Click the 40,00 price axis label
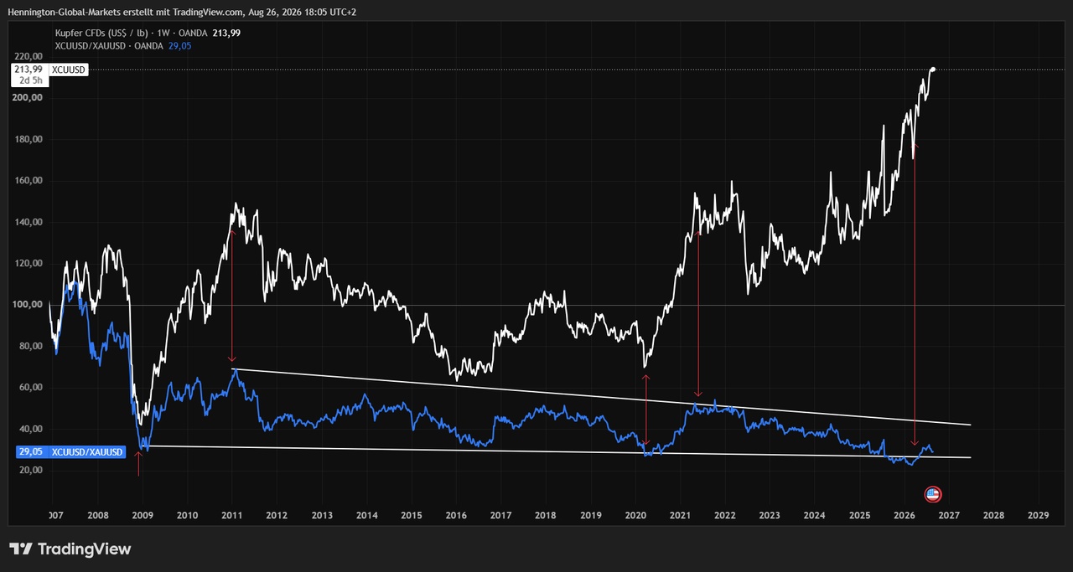 [x=31, y=429]
